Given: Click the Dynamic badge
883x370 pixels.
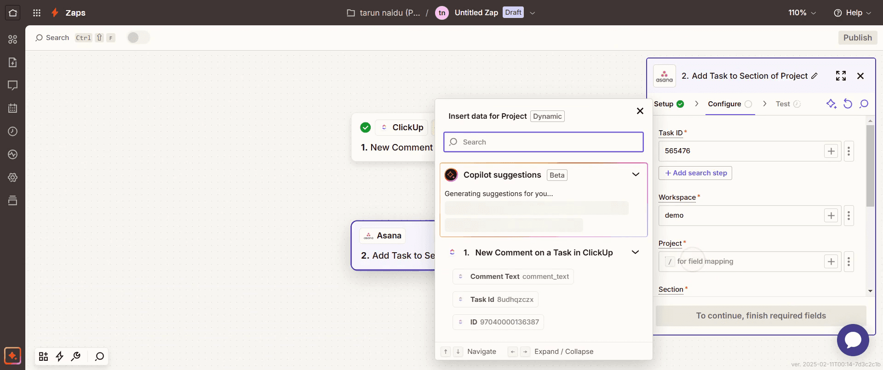Looking at the screenshot, I should tap(547, 116).
